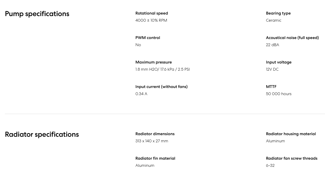
Task: Click the Radiator specifications heading
Action: [x=42, y=134]
